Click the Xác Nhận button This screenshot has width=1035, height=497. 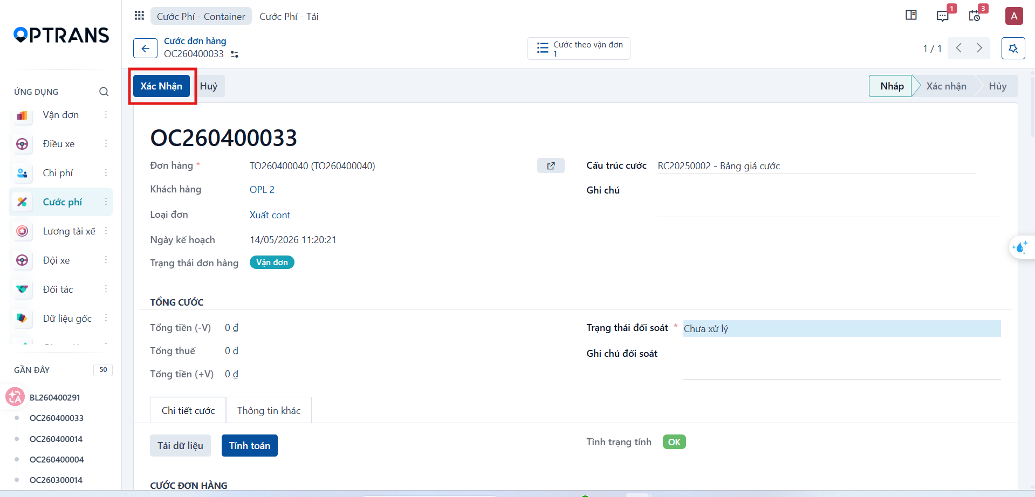(161, 86)
